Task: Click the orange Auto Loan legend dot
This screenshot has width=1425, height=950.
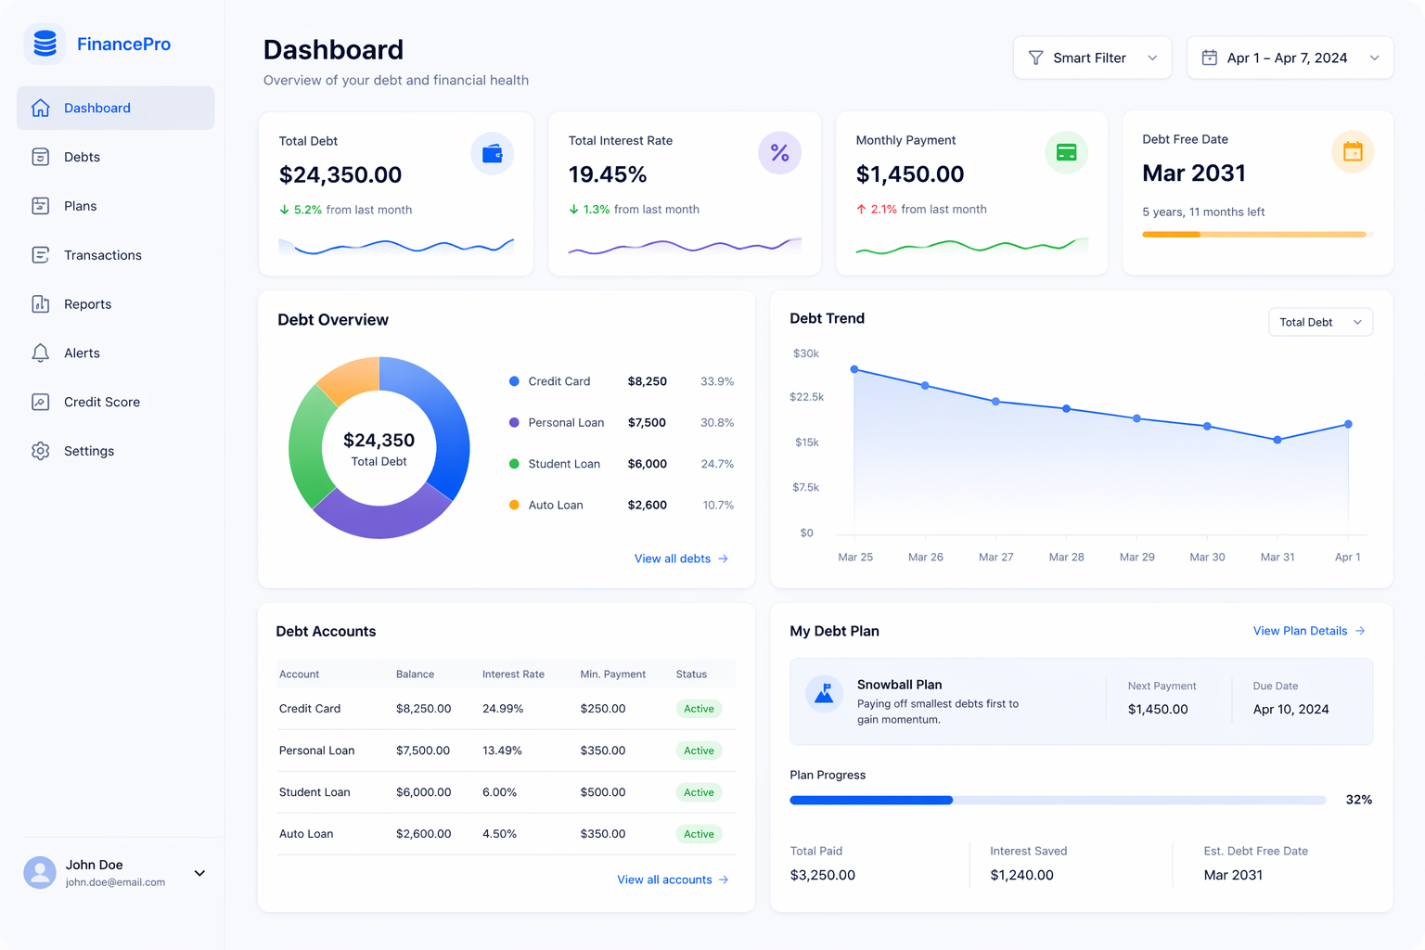Action: (514, 505)
